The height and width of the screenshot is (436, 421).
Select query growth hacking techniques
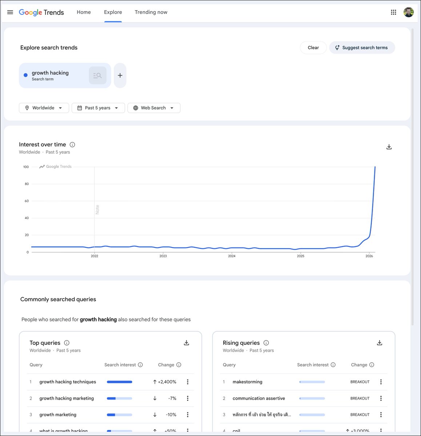[x=68, y=382]
